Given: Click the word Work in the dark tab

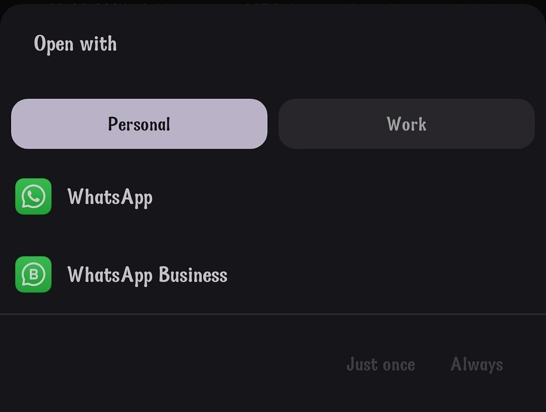Looking at the screenshot, I should tap(406, 124).
